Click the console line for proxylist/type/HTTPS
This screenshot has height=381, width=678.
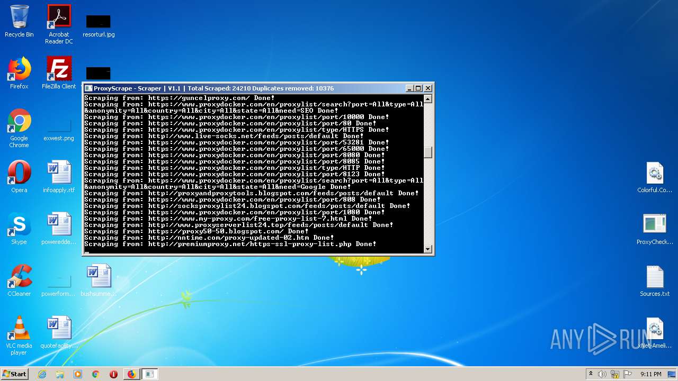click(x=237, y=130)
